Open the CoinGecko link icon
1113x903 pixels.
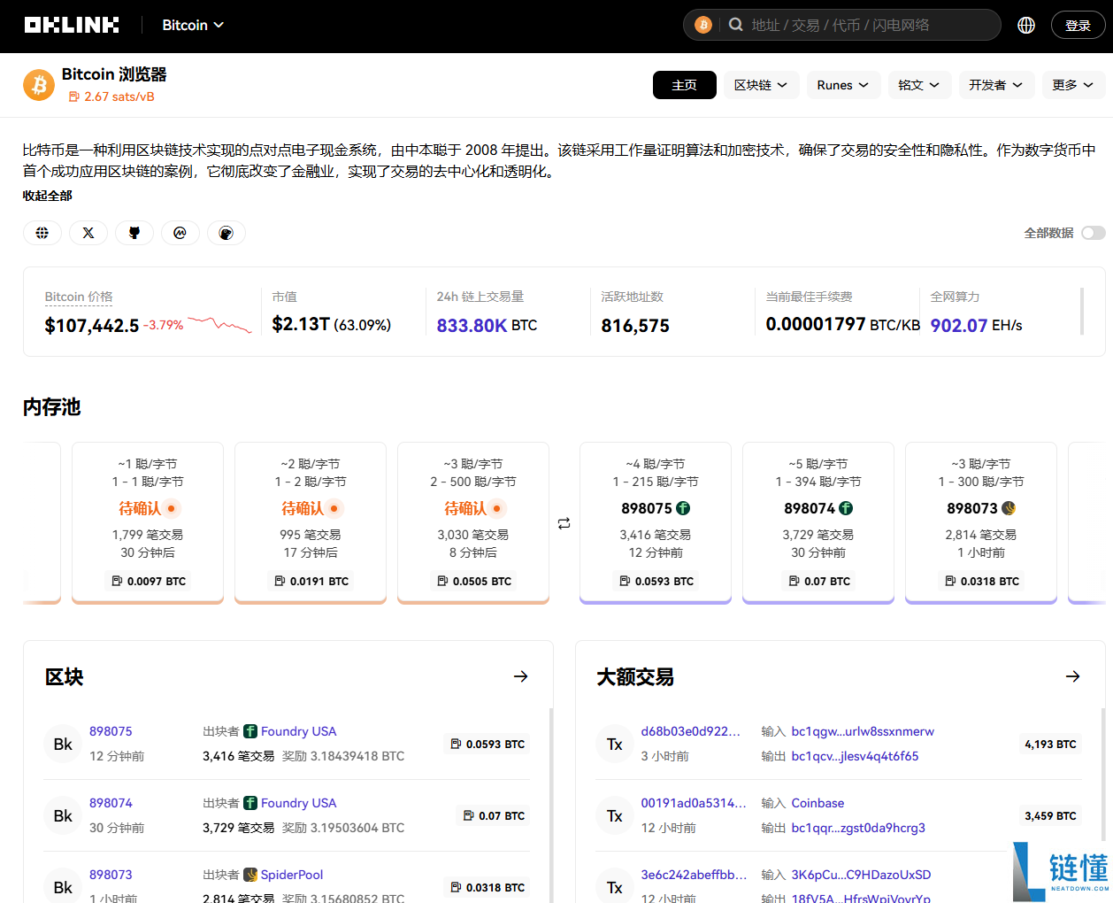(226, 233)
